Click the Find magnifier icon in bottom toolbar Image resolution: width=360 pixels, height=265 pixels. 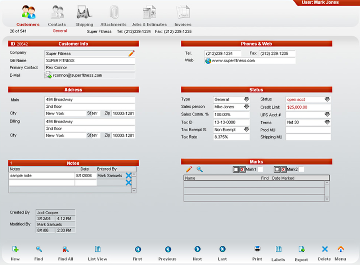39,249
